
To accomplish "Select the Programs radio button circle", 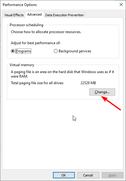I will tap(13, 51).
